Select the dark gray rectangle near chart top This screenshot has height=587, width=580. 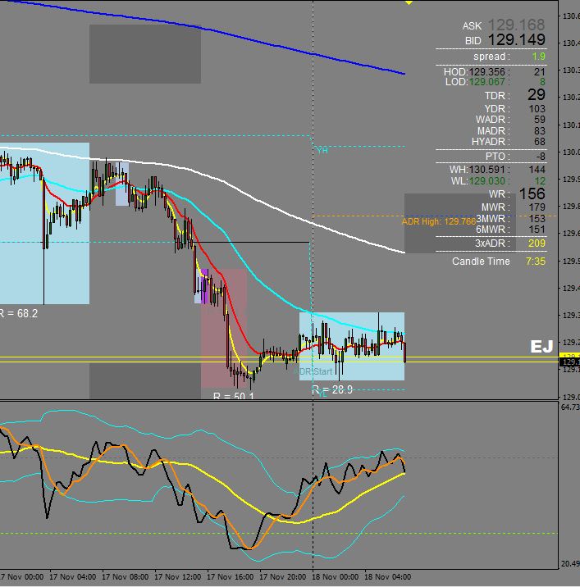[x=144, y=54]
